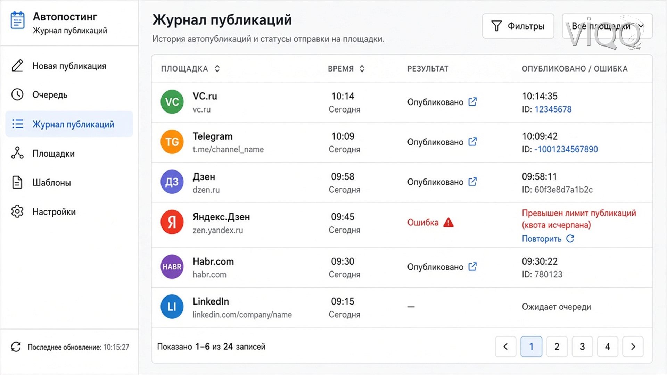
Task: Expand the Все площадки dropdown
Action: tap(607, 26)
